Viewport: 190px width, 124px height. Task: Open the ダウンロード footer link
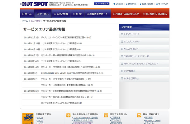click(x=116, y=120)
